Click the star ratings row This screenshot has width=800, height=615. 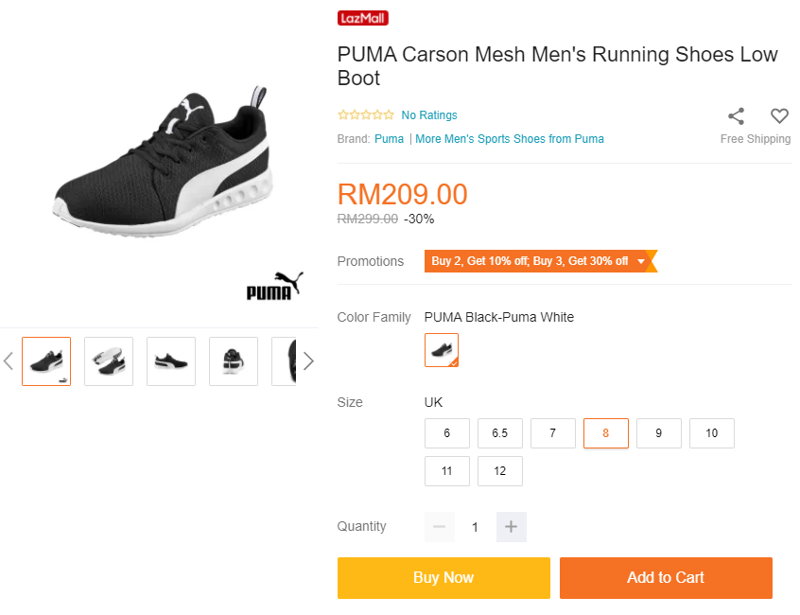pos(366,115)
